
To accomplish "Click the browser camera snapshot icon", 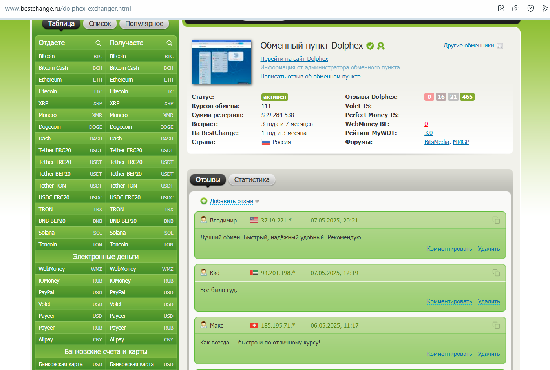I will [516, 9].
